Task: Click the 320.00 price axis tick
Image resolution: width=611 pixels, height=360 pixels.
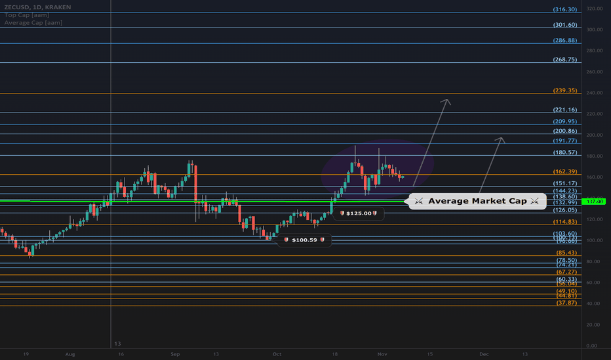Action: pyautogui.click(x=594, y=9)
